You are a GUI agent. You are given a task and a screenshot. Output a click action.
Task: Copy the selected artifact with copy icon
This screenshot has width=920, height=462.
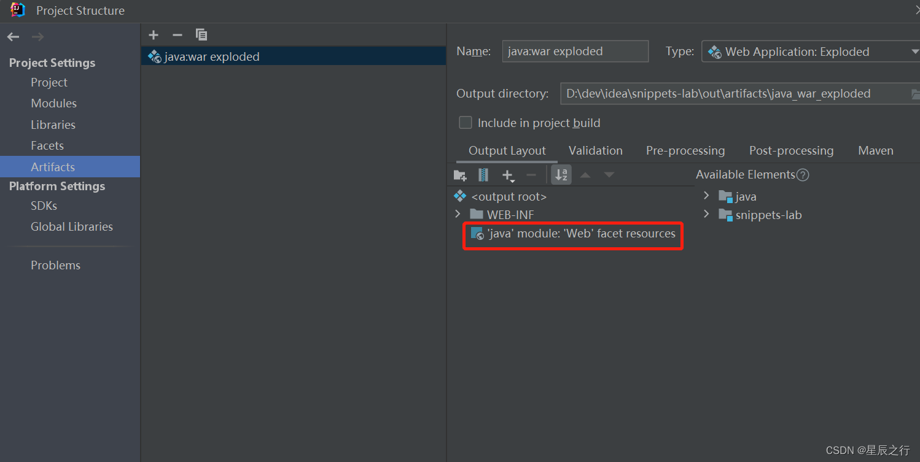point(201,35)
